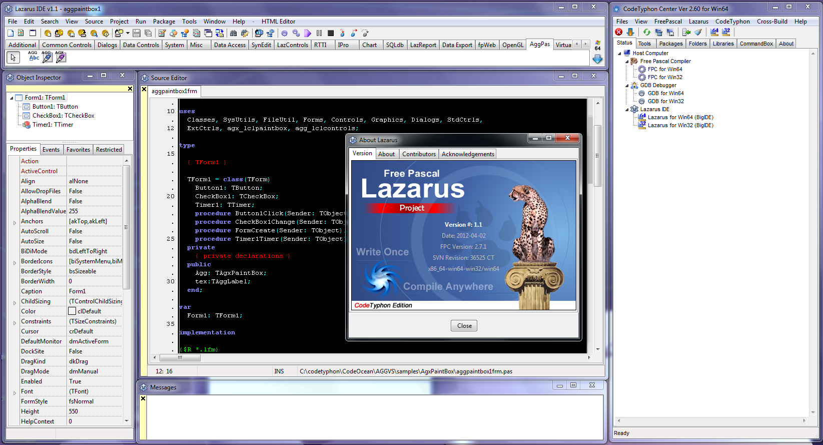
Task: Expand the ChildSizing property
Action: [x=15, y=302]
